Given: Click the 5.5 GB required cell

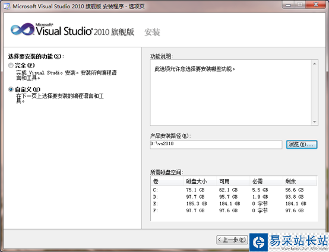Looking at the screenshot, I should click(x=260, y=190).
